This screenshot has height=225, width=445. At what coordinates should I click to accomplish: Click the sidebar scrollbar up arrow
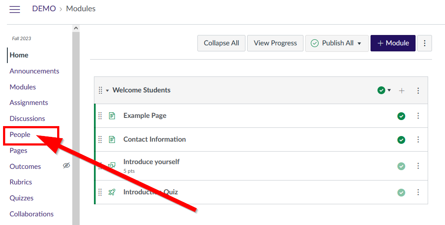click(x=76, y=28)
